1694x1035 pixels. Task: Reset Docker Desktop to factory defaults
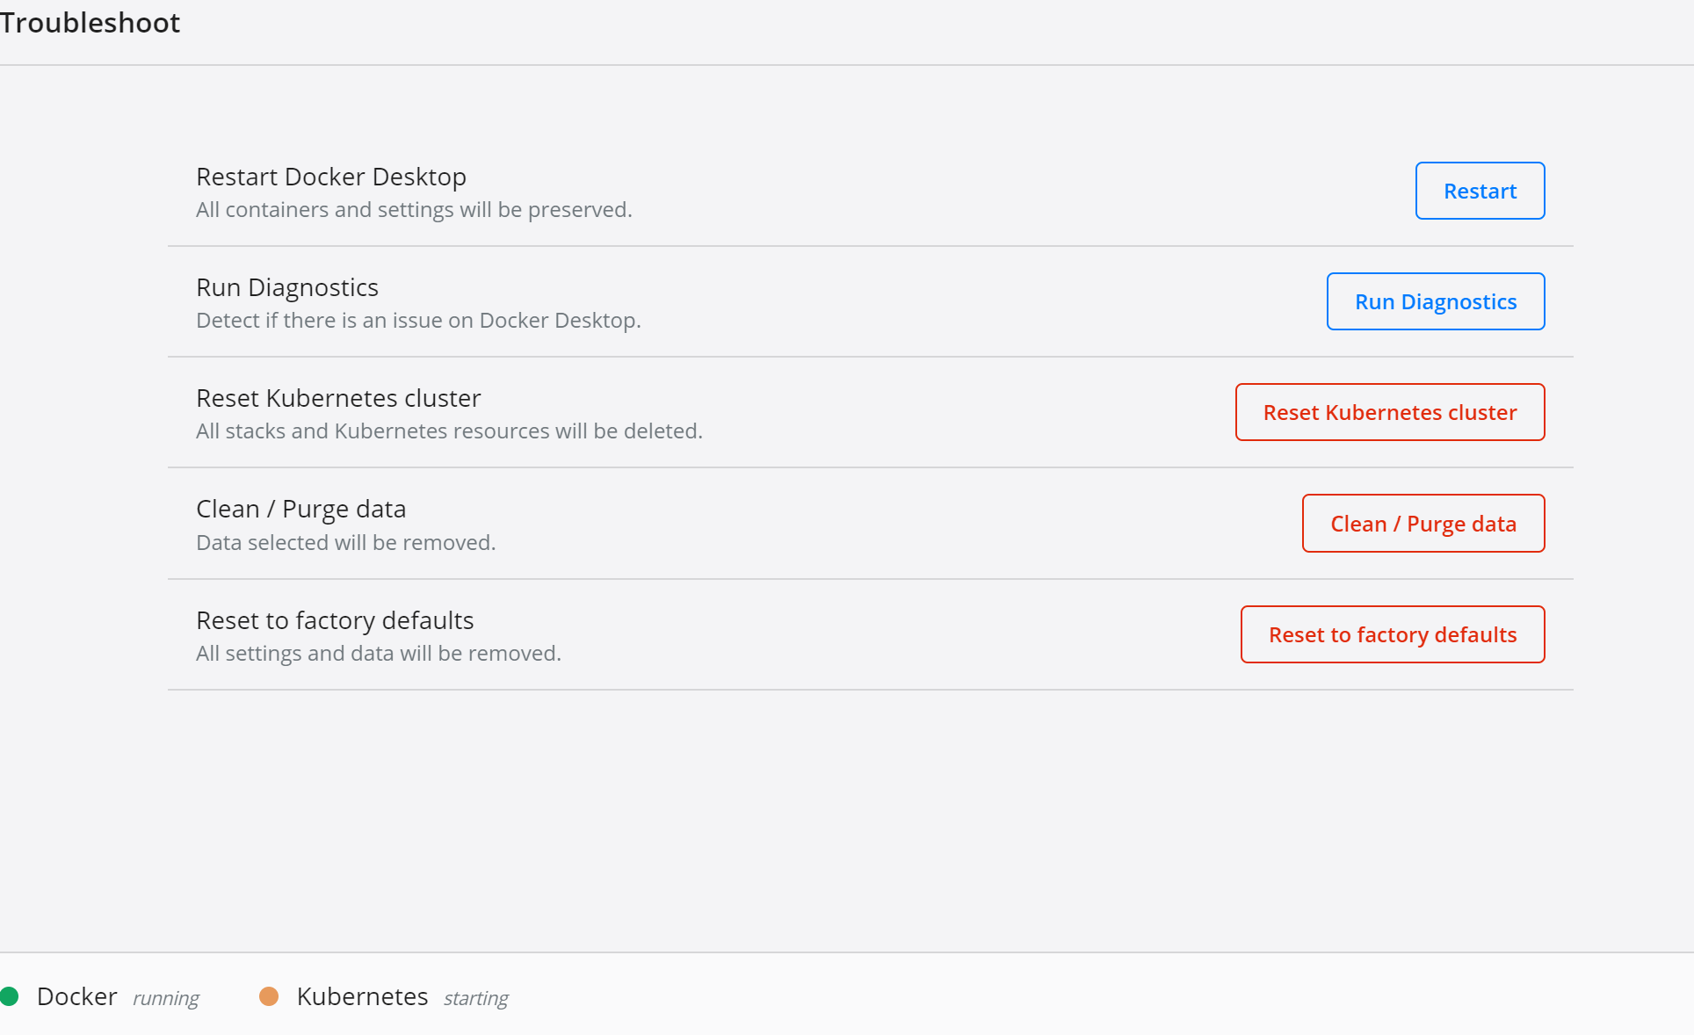click(1392, 634)
